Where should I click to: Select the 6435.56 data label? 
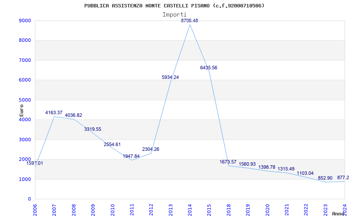(209, 68)
